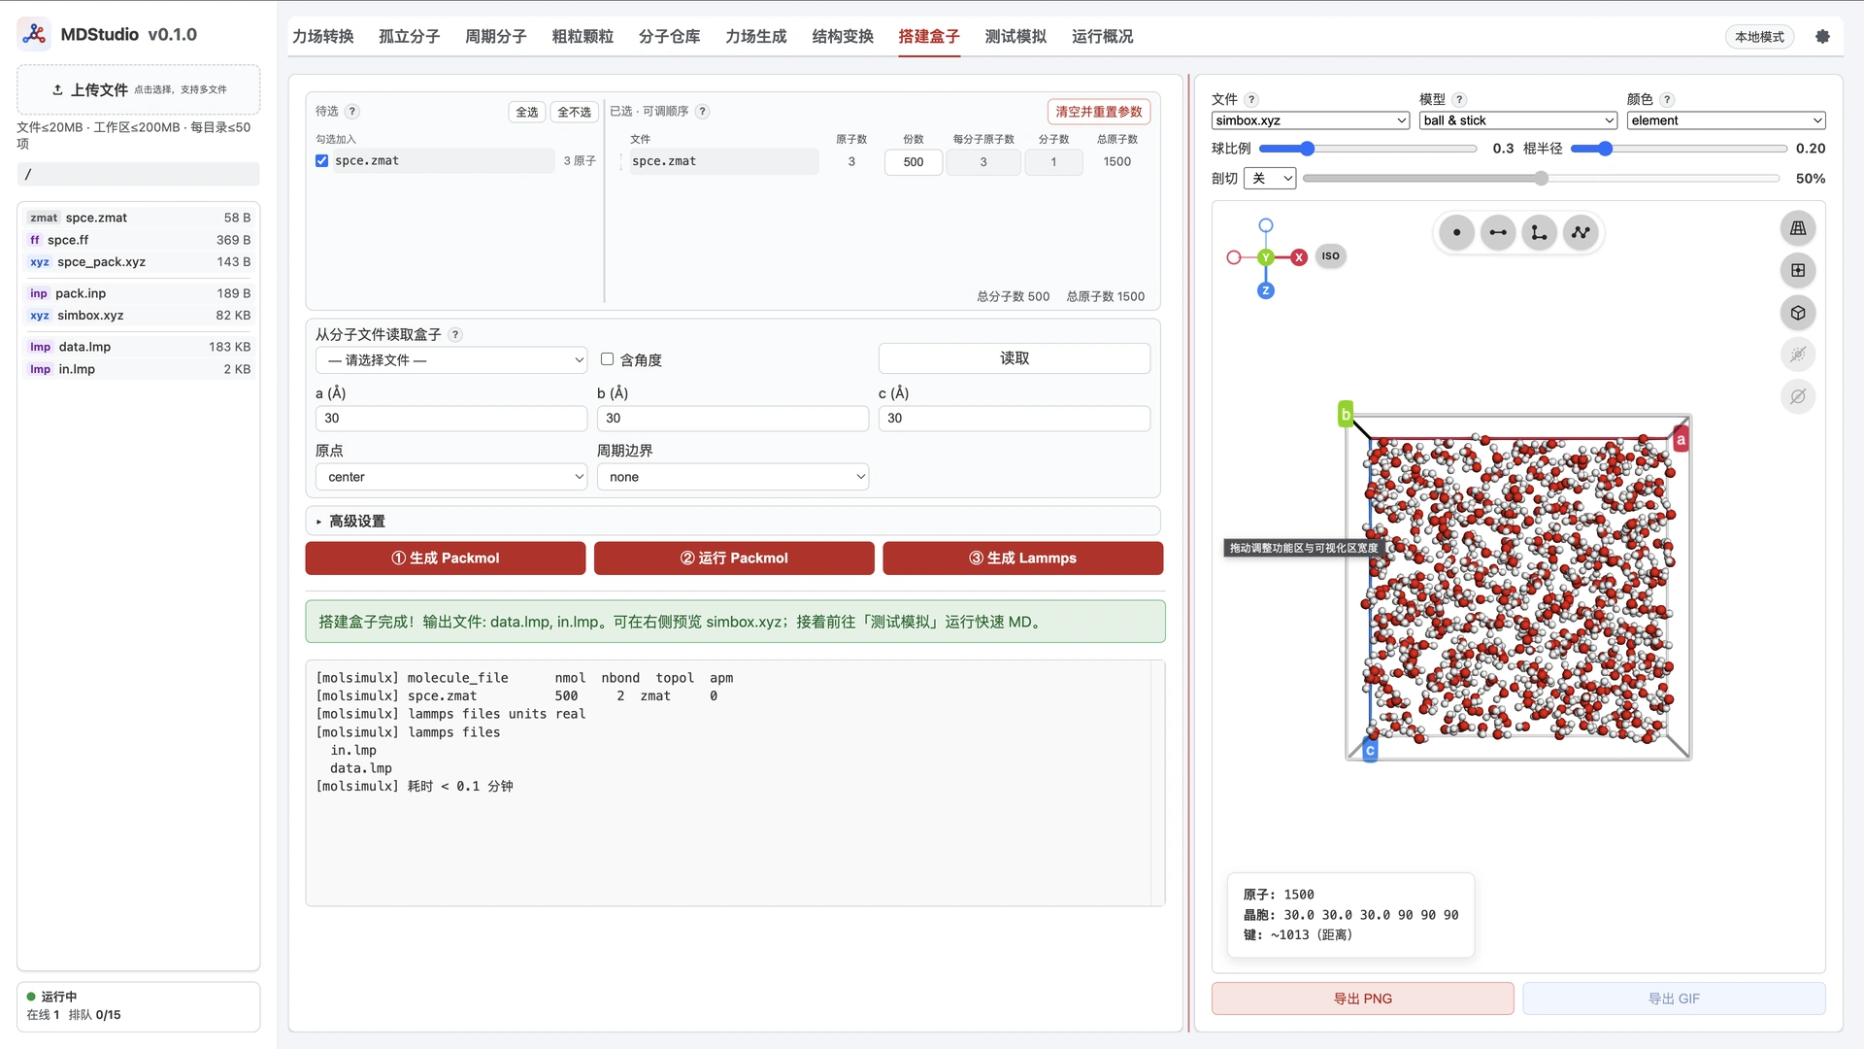Screen dimensions: 1864x1049
Task: Click the red X axis gizmo
Action: click(x=1299, y=257)
